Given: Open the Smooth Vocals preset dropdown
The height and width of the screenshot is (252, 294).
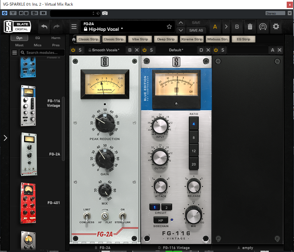Looking at the screenshot, I should tap(106, 50).
